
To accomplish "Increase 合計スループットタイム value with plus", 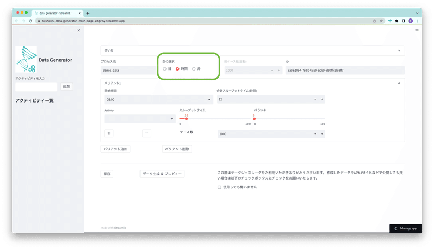I will [x=322, y=99].
